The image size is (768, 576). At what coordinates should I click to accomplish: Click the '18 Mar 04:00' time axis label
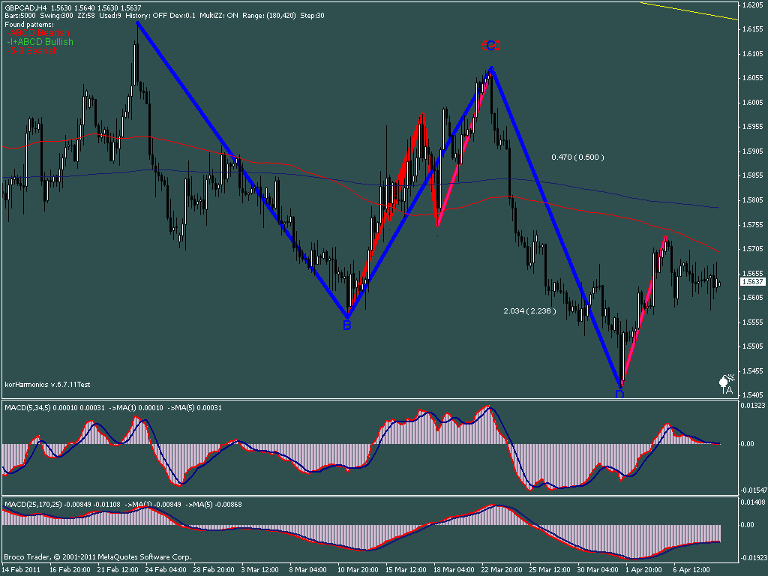pyautogui.click(x=454, y=570)
